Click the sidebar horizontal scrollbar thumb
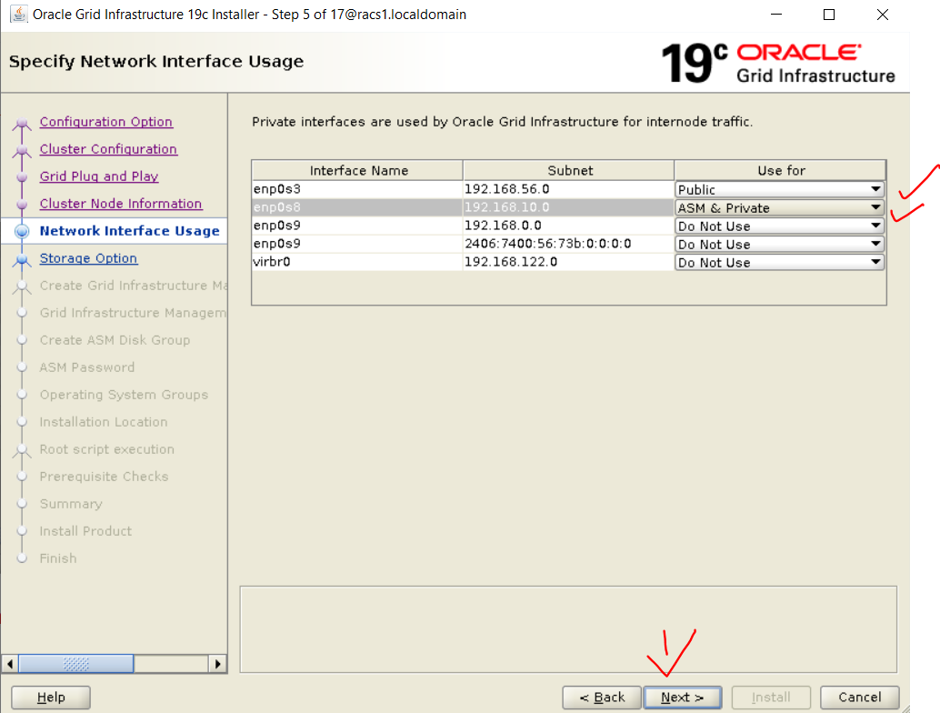940x713 pixels. [76, 664]
